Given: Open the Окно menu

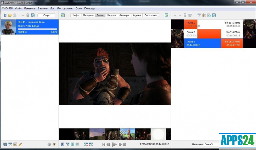Looking at the screenshot, I should (79, 8).
